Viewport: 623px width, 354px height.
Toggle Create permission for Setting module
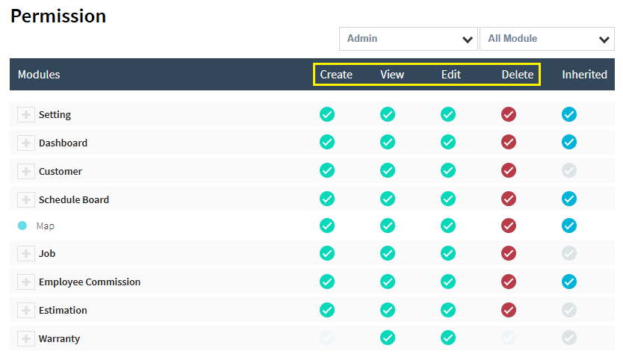[x=327, y=114]
